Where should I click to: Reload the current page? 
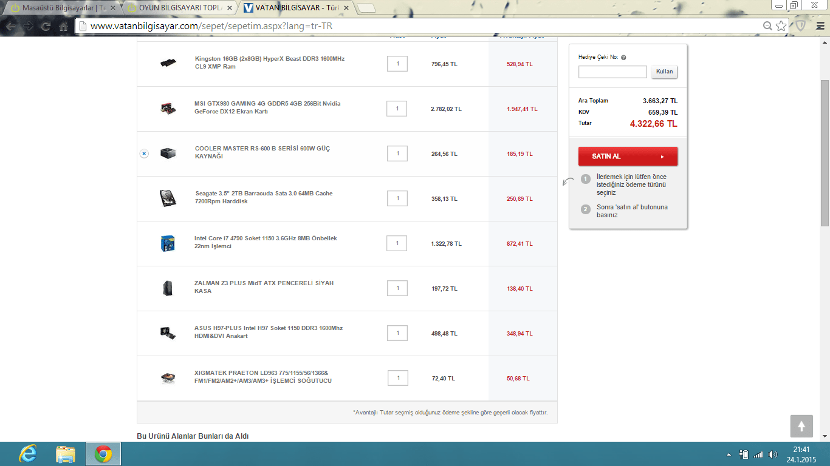46,27
